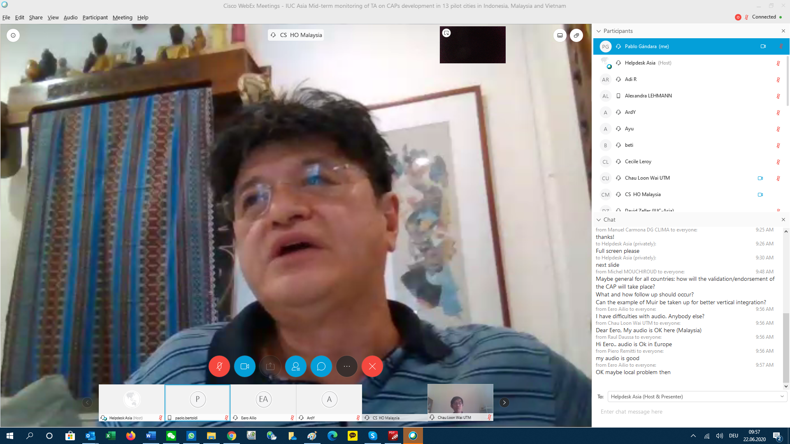Open the participants panel button
790x444 pixels.
coord(296,366)
